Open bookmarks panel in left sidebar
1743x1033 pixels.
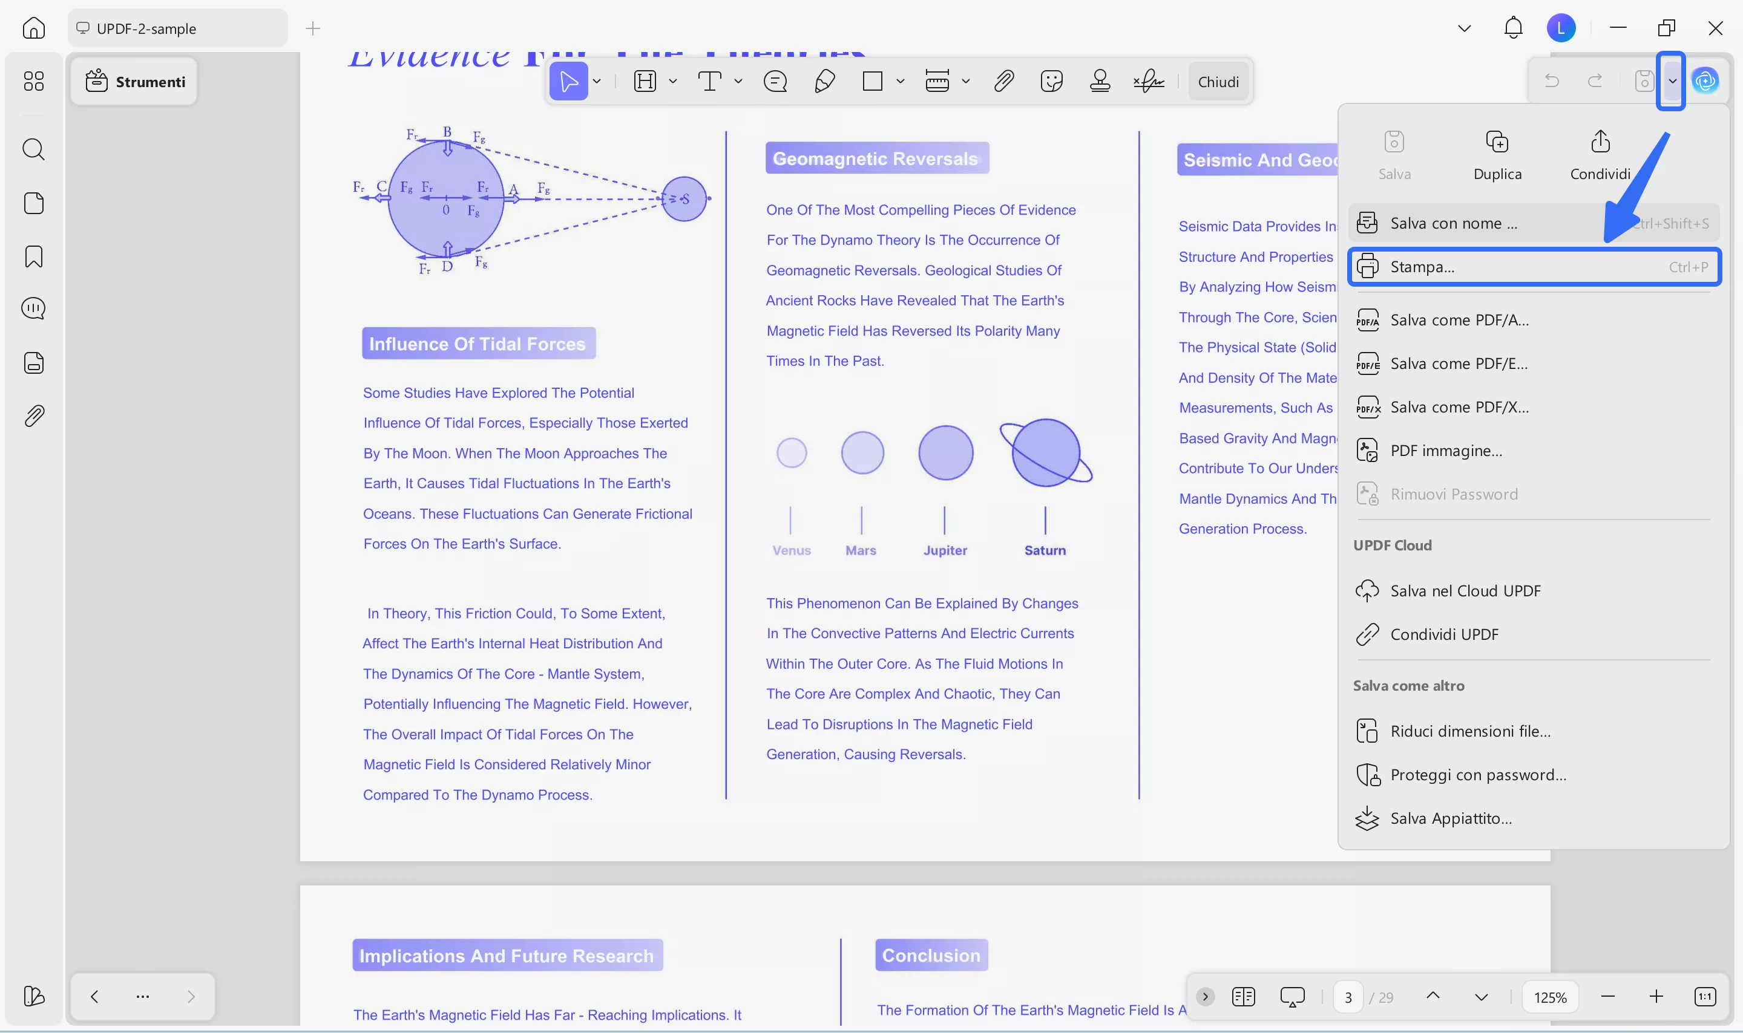pyautogui.click(x=33, y=256)
